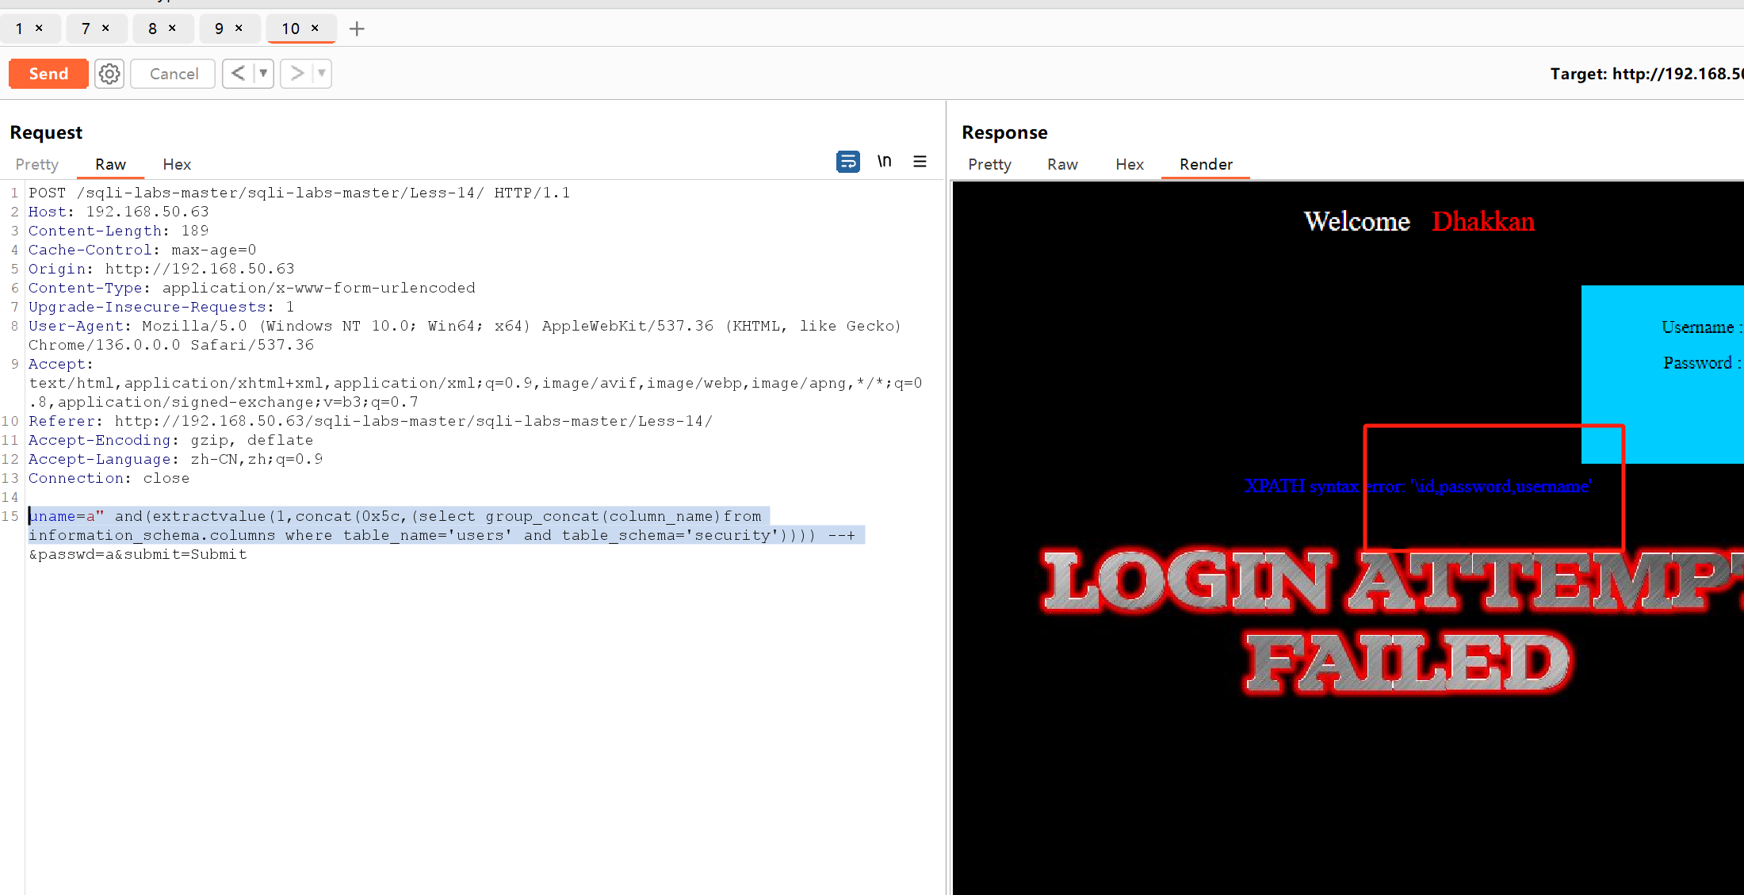The image size is (1744, 895).
Task: Open the Request hamburger options menu
Action: [x=920, y=162]
